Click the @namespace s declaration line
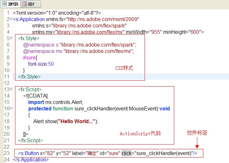The width and height of the screenshot is (229, 163). click(80, 45)
